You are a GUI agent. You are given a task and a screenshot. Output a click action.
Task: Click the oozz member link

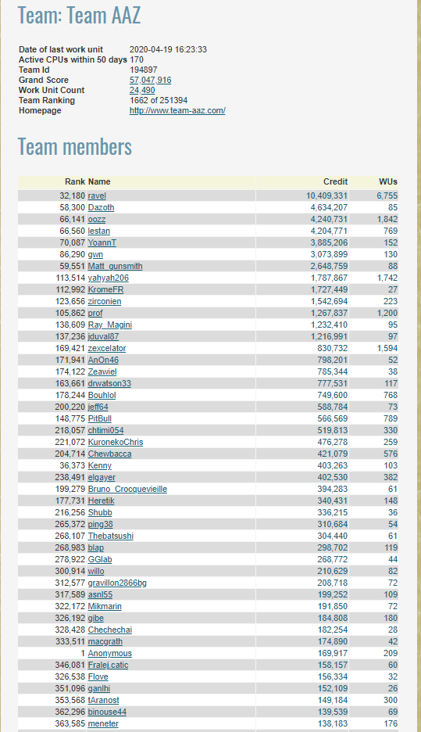tap(97, 219)
